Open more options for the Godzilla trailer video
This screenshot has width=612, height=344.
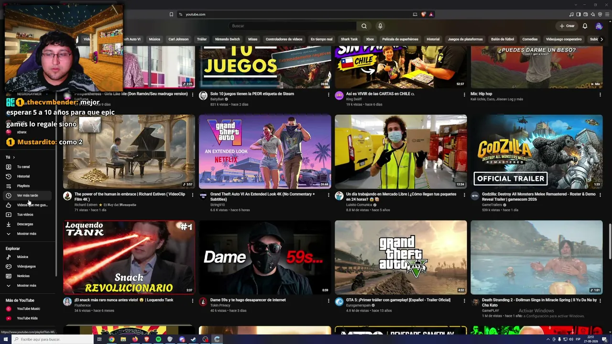(x=600, y=195)
